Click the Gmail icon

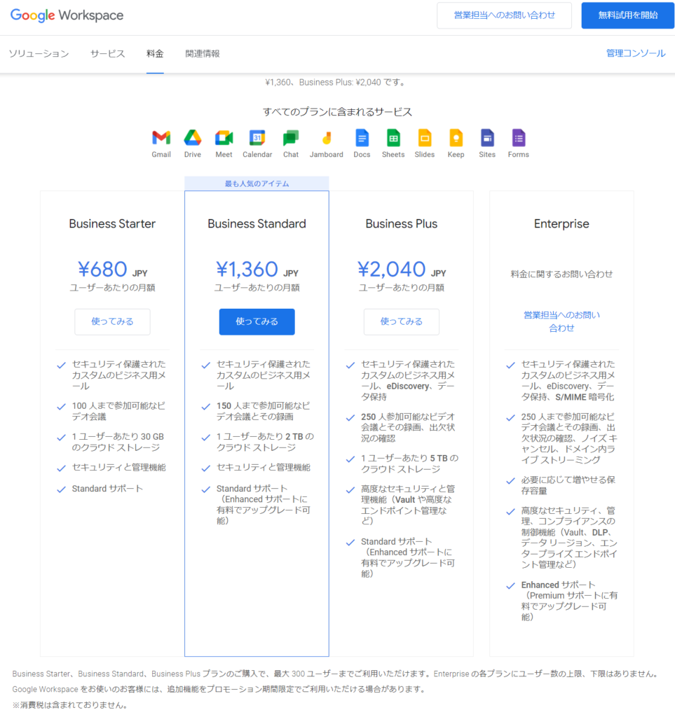161,138
